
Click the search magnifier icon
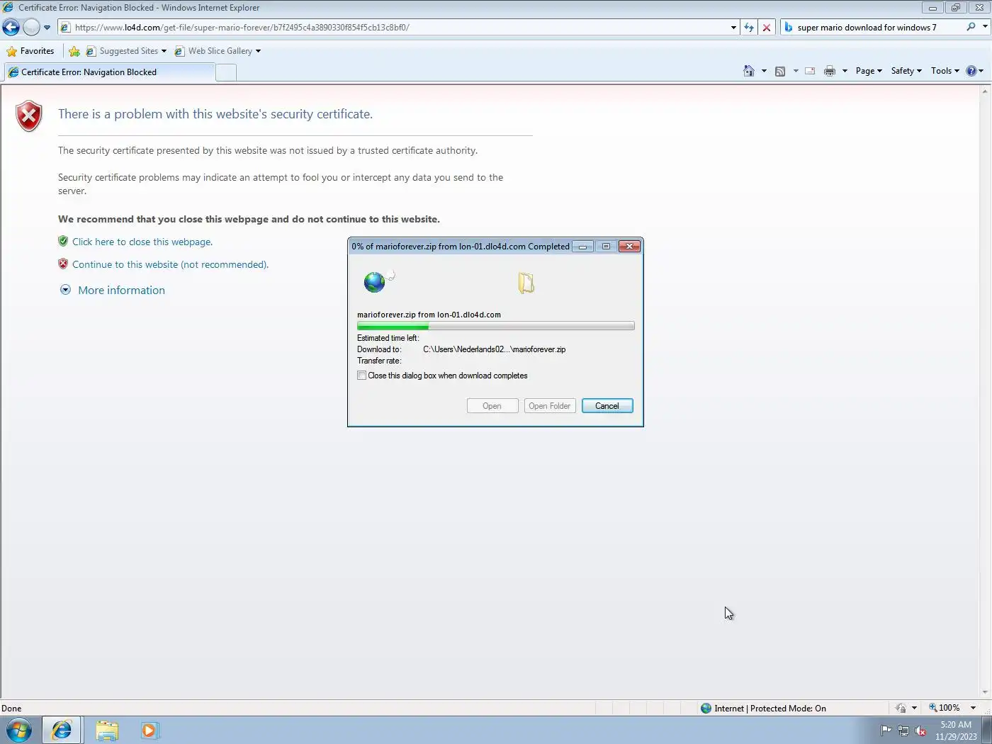coord(971,27)
